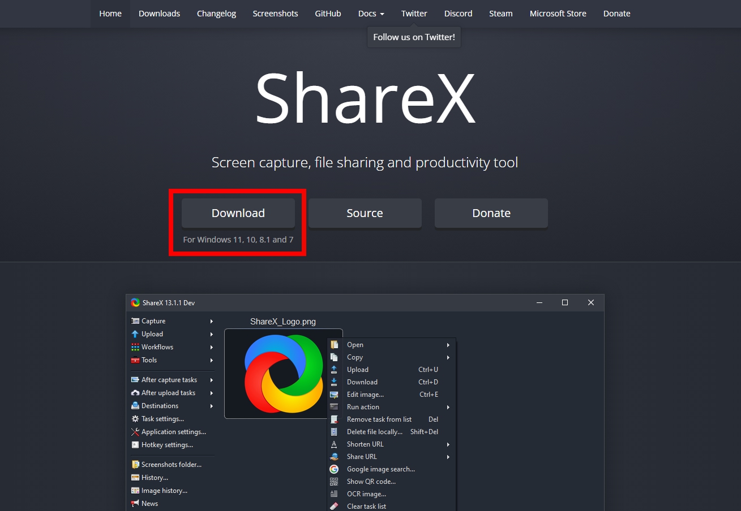Expand the After capture tasks submenu arrow
Image resolution: width=741 pixels, height=511 pixels.
click(x=212, y=380)
